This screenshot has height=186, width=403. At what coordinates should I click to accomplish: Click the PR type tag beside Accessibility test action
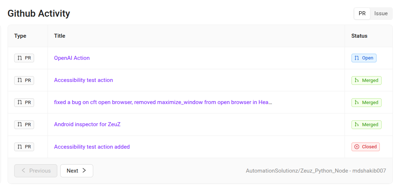click(24, 80)
